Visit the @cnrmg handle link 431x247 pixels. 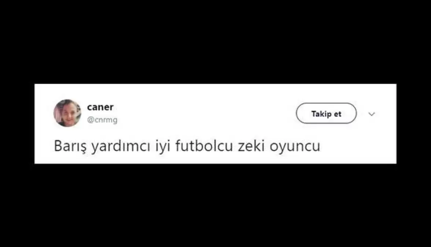102,120
